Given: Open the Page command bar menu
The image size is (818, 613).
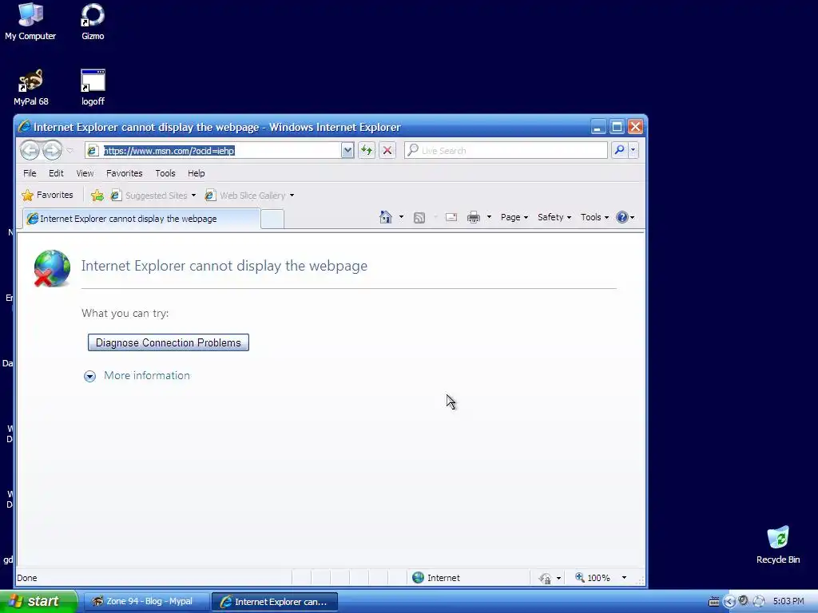Looking at the screenshot, I should click(514, 217).
